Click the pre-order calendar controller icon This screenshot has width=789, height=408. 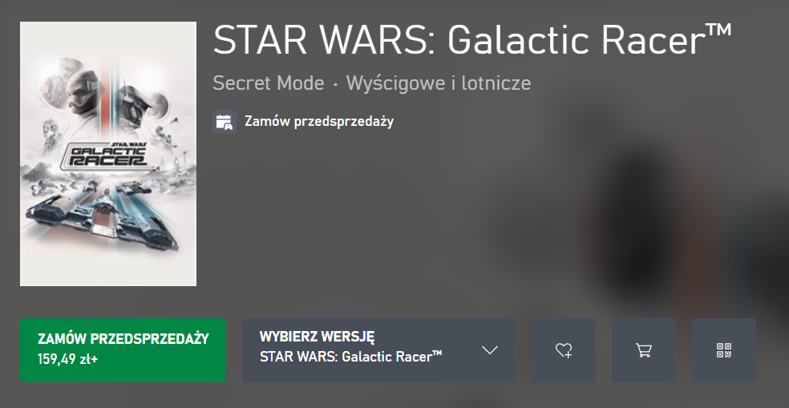coord(224,122)
